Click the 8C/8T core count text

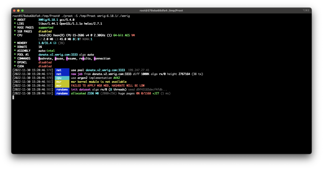click(77, 39)
